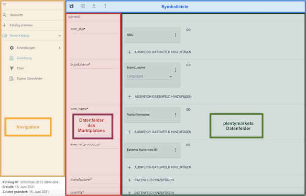
Task: Open the Zuordnung menu entry
Action: click(x=24, y=58)
